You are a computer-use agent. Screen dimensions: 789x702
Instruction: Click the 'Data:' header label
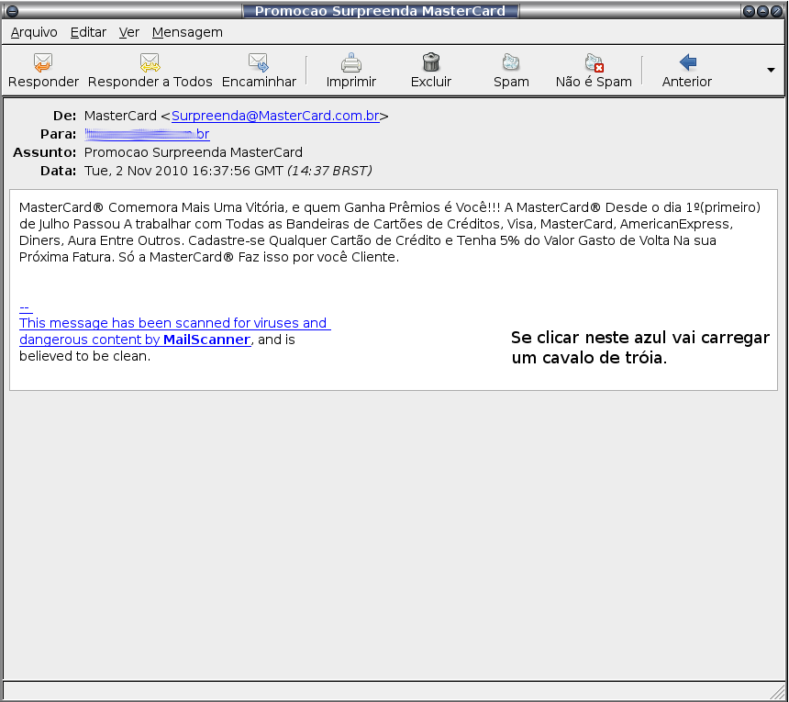(x=59, y=171)
